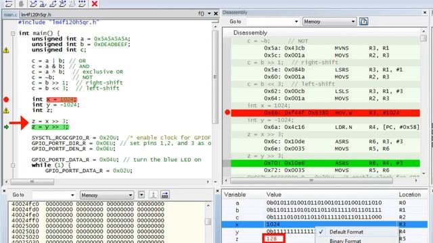This screenshot has height=243, width=433.
Task: Click the Memory data coverage icon
Action: 165,195
